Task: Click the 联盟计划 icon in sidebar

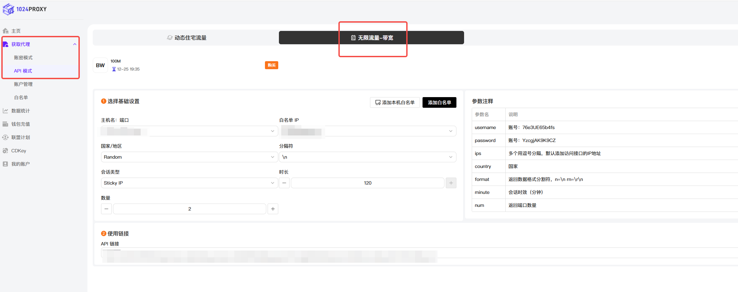Action: [6, 137]
